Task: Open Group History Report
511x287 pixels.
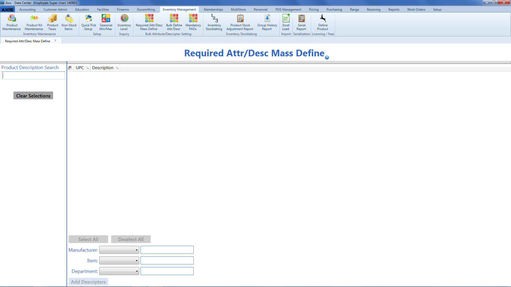Action: pyautogui.click(x=267, y=22)
